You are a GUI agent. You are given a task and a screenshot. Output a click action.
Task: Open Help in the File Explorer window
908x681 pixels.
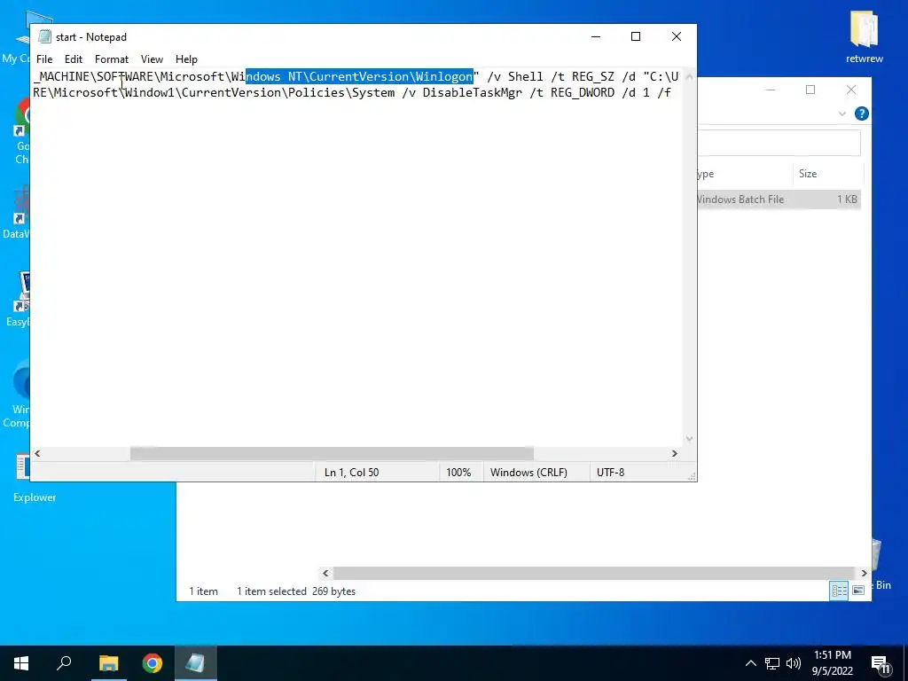pyautogui.click(x=862, y=113)
